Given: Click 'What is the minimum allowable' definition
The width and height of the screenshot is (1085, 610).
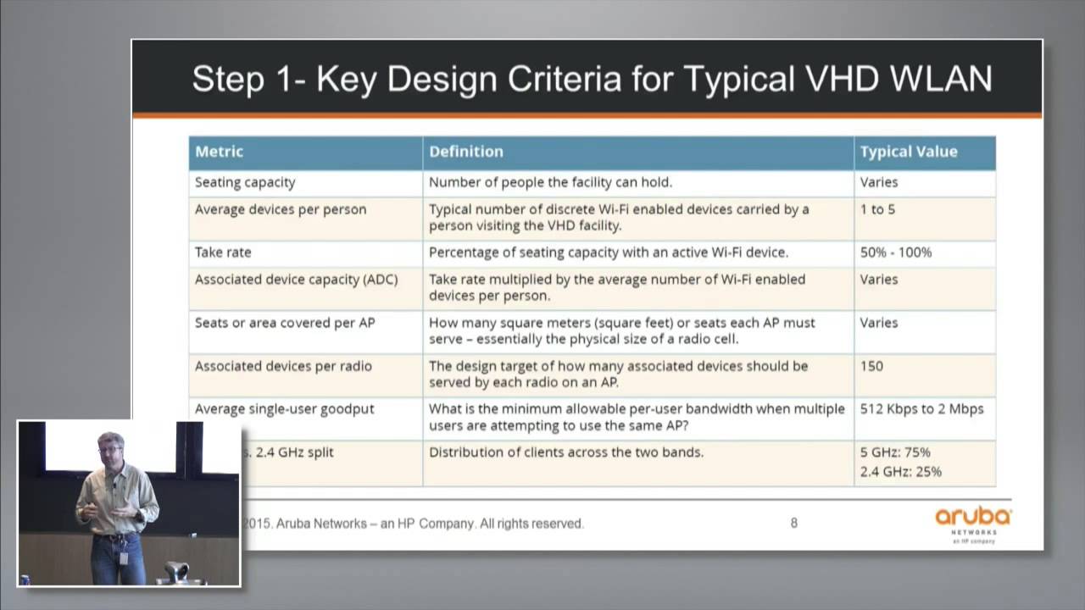Looking at the screenshot, I should point(637,418).
